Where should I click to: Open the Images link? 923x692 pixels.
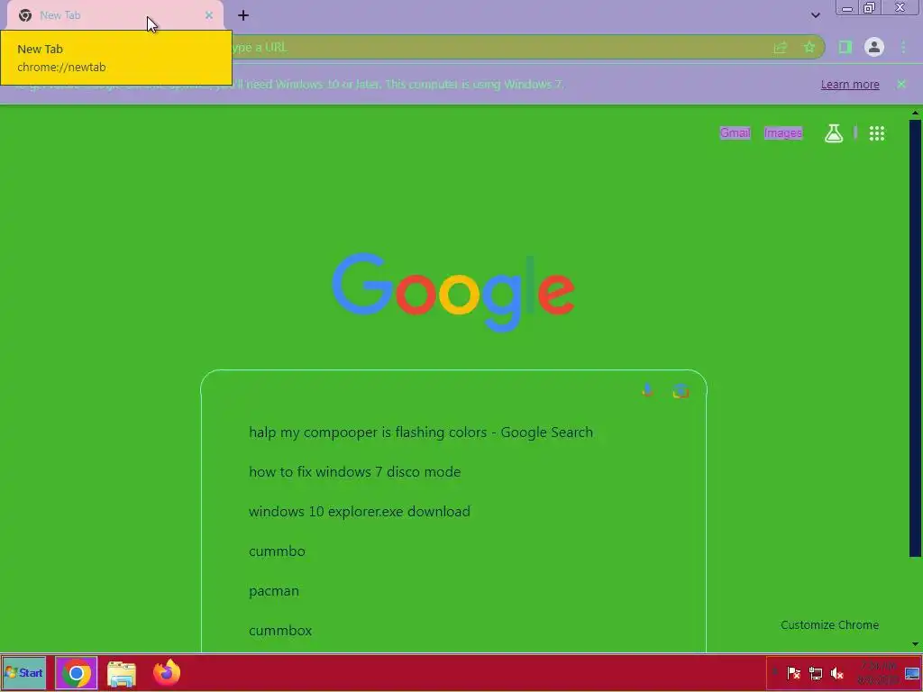click(783, 133)
